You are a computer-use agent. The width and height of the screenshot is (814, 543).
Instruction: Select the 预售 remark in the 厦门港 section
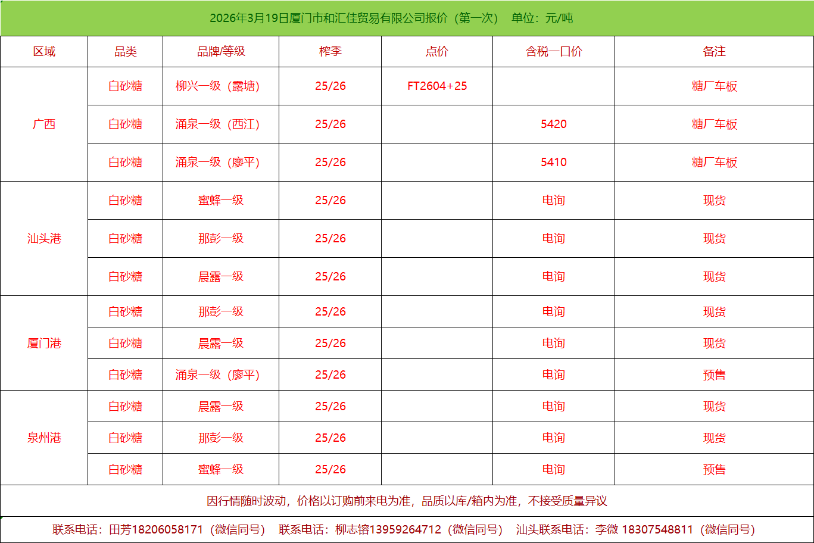pos(714,375)
